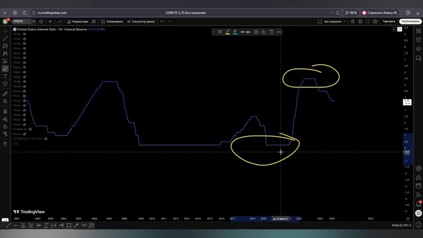Open the Индикаторы (Indicators) menu
This screenshot has height=238, width=423.
pos(78,21)
